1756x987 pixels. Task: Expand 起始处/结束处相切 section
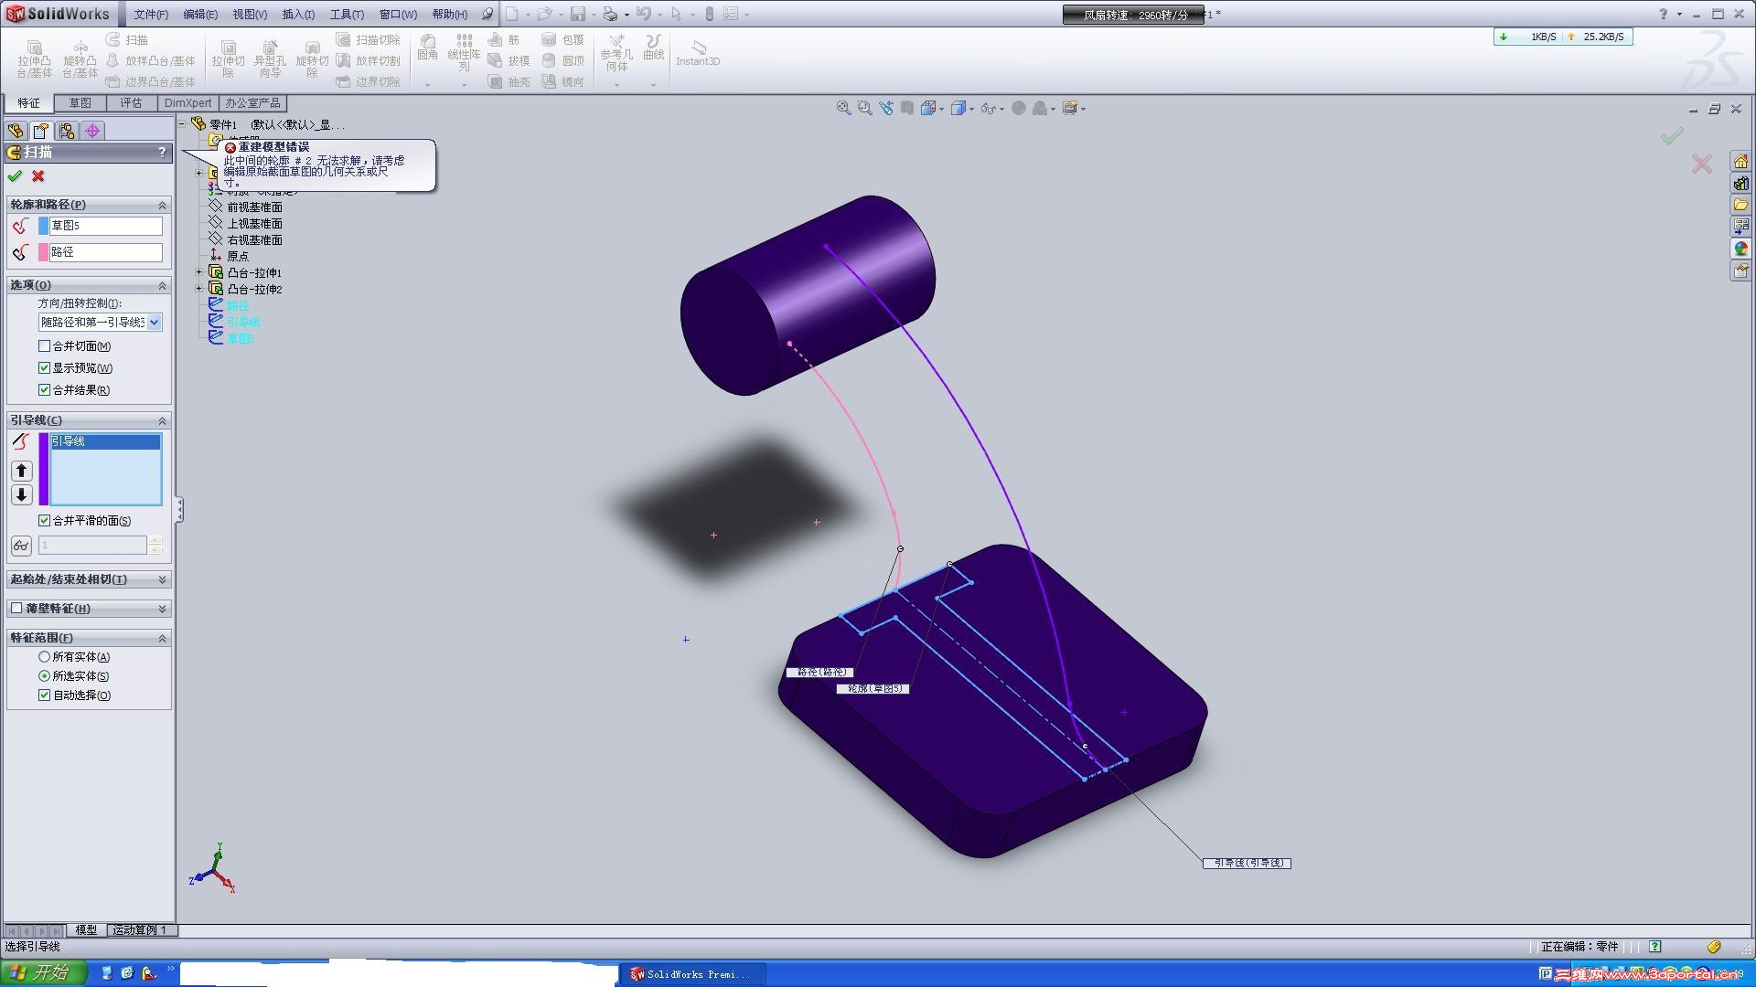click(162, 580)
